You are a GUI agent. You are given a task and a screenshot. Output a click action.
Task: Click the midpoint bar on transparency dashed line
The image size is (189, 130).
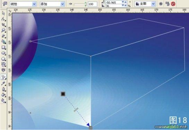[76, 110]
